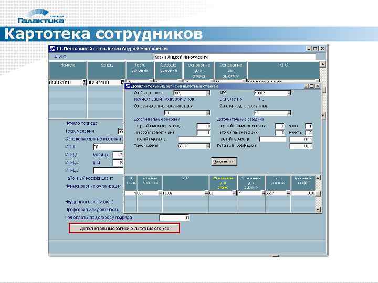Click the push button in dialog center
The image size is (378, 283).
[224, 161]
